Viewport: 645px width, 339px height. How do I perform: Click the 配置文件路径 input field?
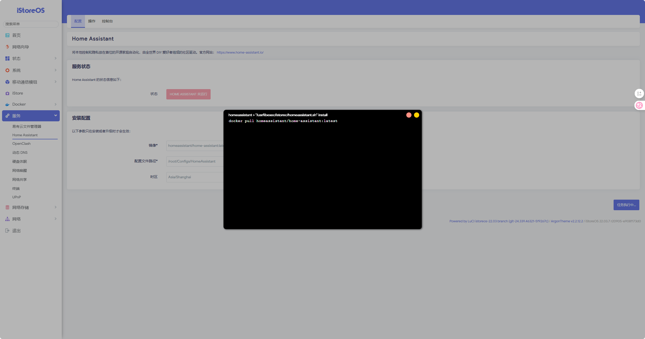pyautogui.click(x=195, y=161)
